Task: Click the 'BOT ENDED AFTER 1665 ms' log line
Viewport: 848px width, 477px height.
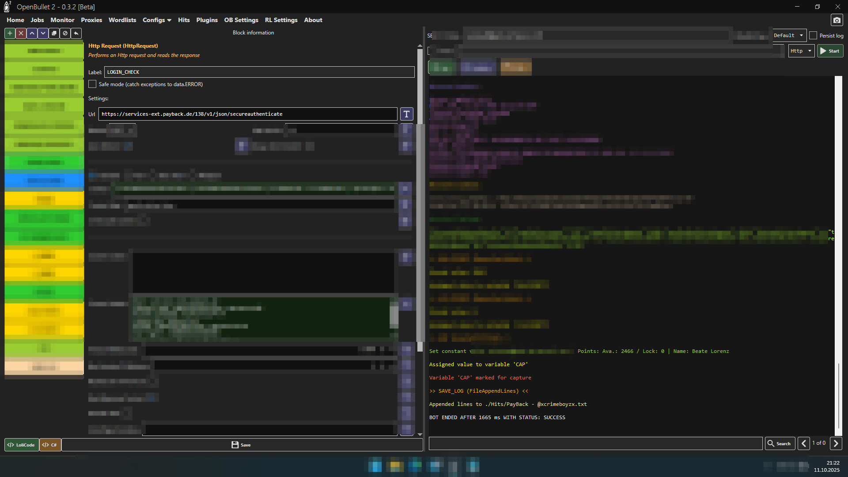Action: click(x=497, y=417)
